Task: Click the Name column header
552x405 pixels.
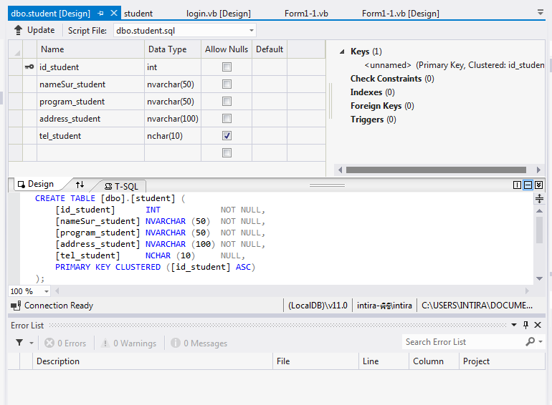Action: [90, 49]
